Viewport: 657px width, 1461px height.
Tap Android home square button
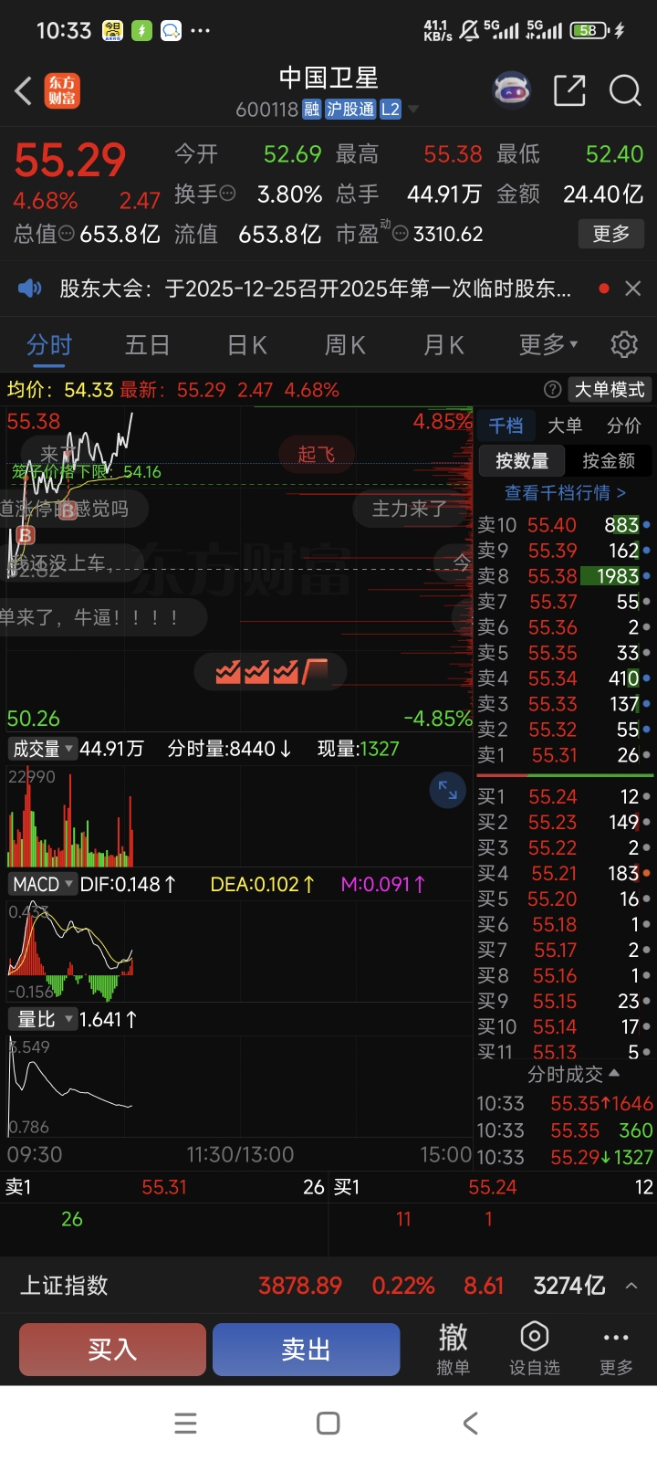point(328,1423)
